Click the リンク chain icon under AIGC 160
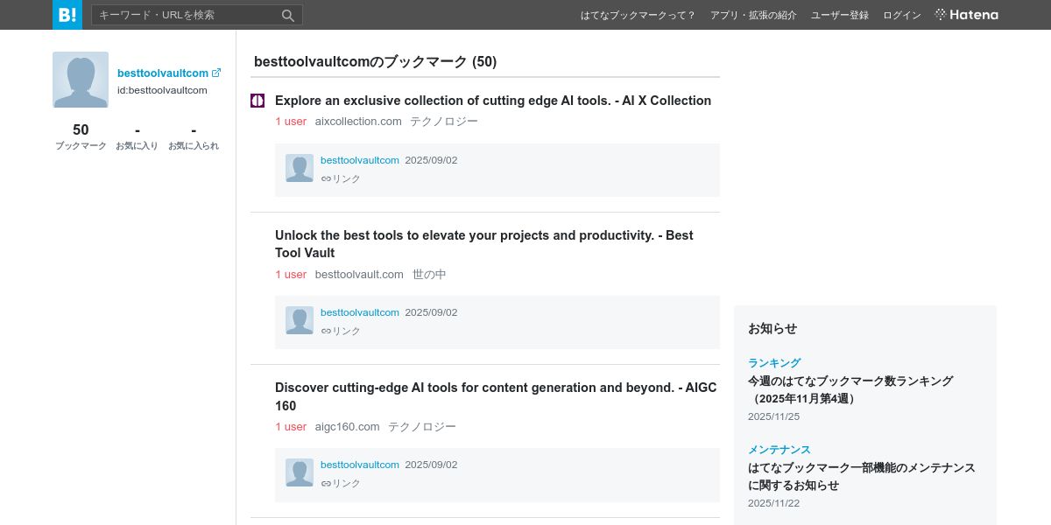The width and height of the screenshot is (1051, 525). pos(326,483)
